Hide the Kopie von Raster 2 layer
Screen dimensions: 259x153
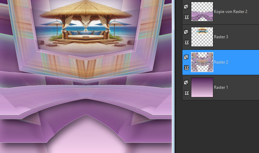pyautogui.click(x=186, y=17)
